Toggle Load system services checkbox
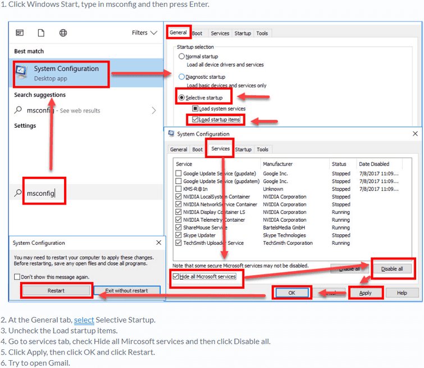This screenshot has width=424, height=368. coord(195,109)
